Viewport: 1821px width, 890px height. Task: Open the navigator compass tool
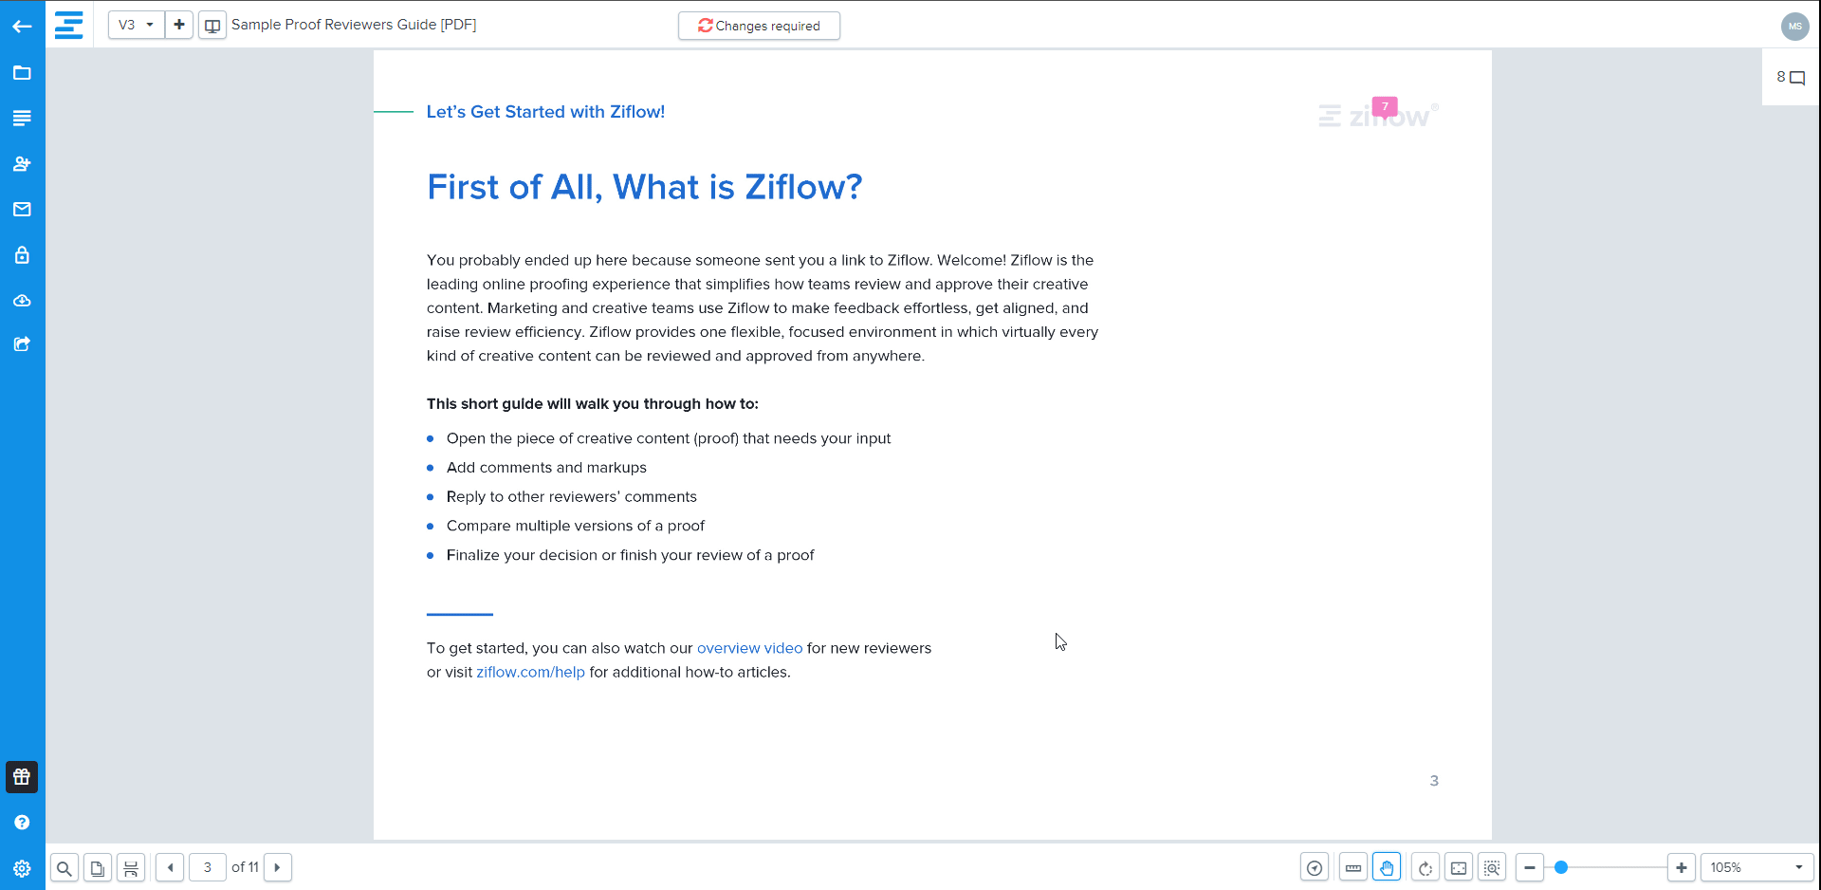[1315, 868]
